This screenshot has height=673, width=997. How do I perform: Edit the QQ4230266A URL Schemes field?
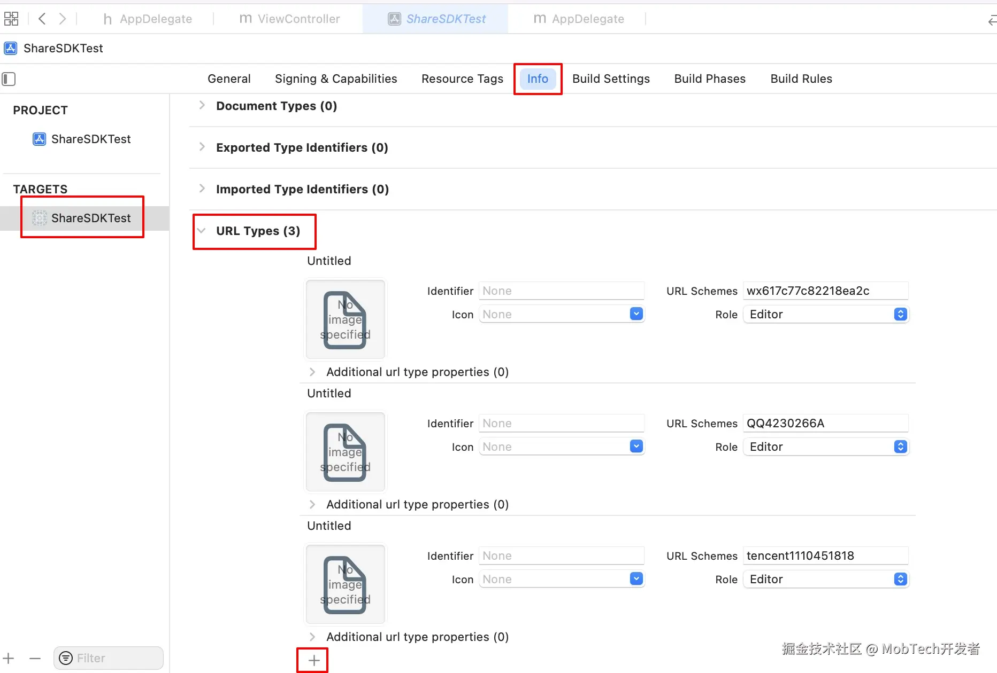pyautogui.click(x=826, y=423)
